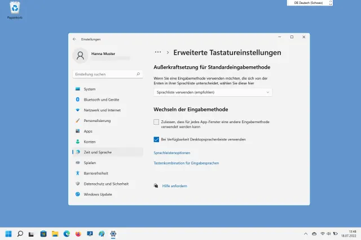Open File Explorer from taskbar
The height and width of the screenshot is (240, 361).
pos(55,234)
